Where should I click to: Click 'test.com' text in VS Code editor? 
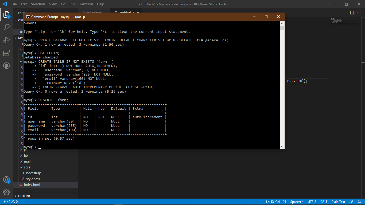[294, 81]
